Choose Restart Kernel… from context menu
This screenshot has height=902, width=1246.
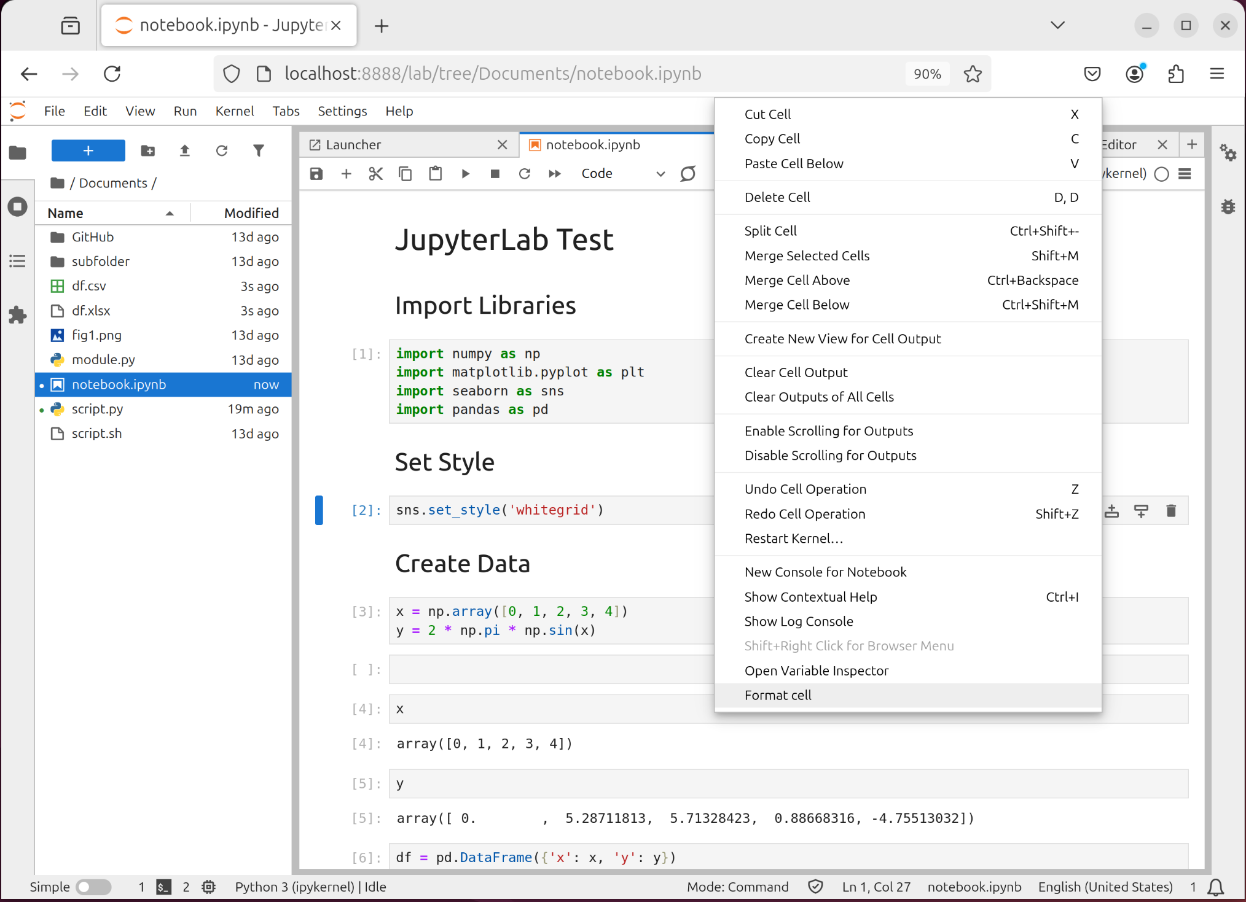click(908, 538)
